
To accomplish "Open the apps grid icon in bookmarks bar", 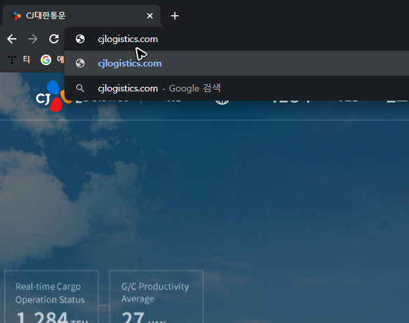I will coord(11,60).
